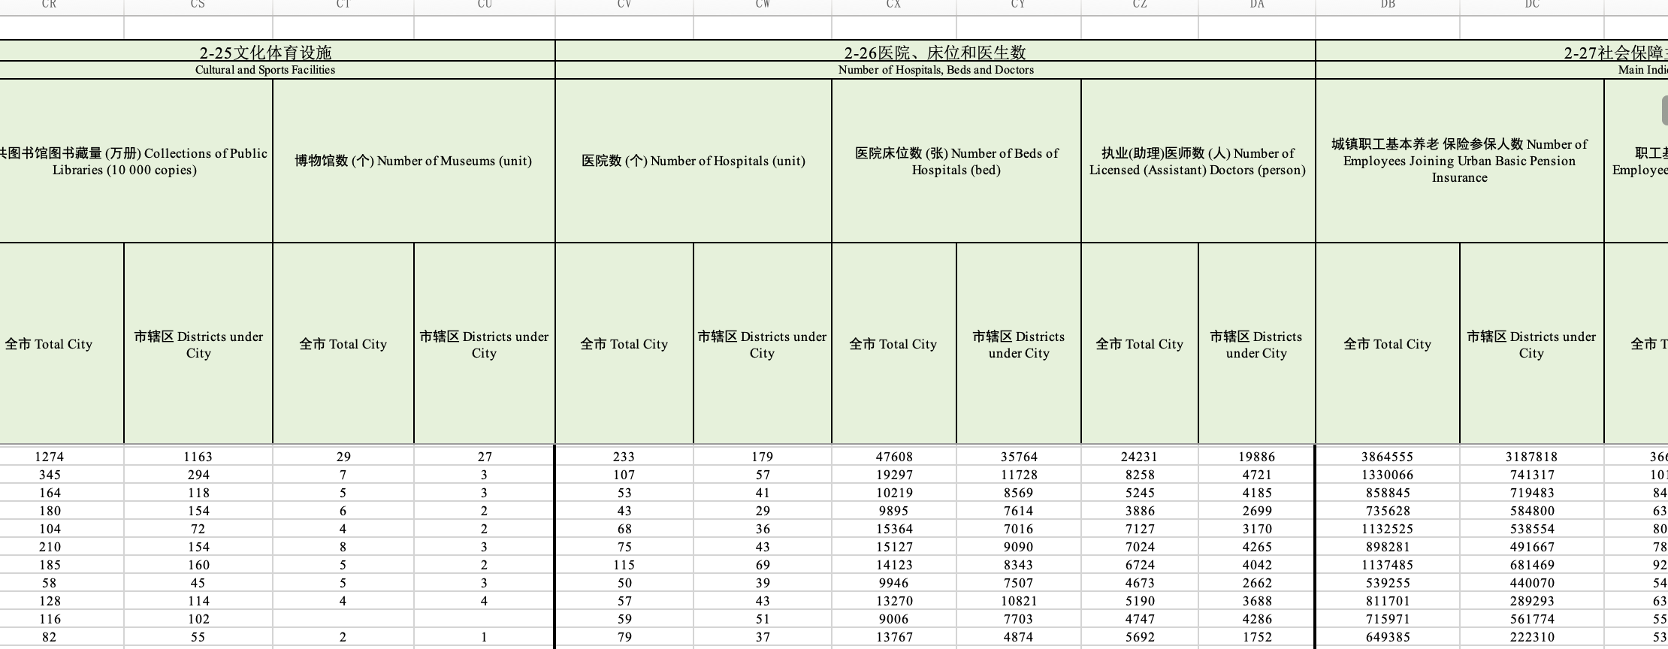This screenshot has height=649, width=1668.
Task: Click the cell containing 19297
Action: (894, 475)
